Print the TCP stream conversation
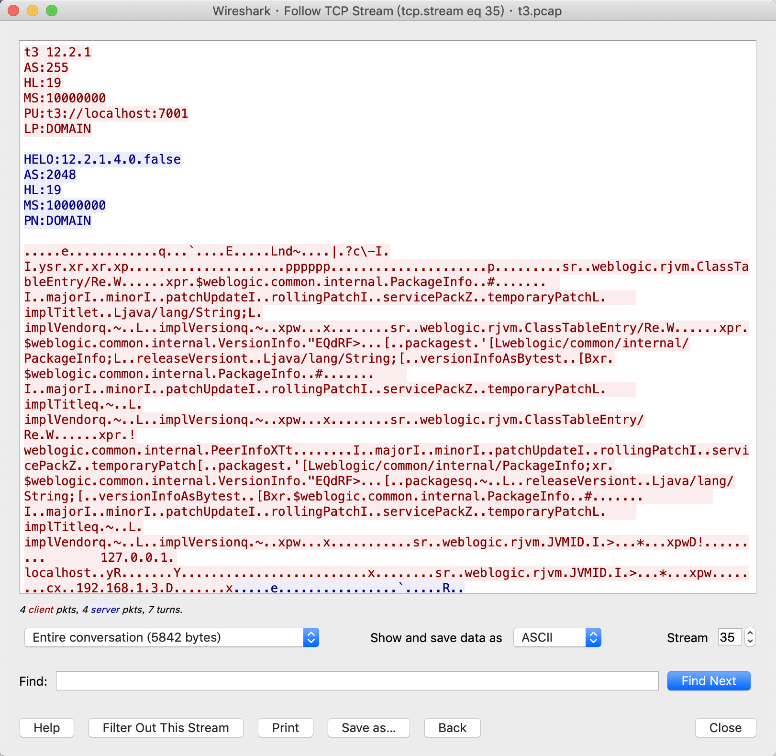This screenshot has width=776, height=756. coord(285,728)
